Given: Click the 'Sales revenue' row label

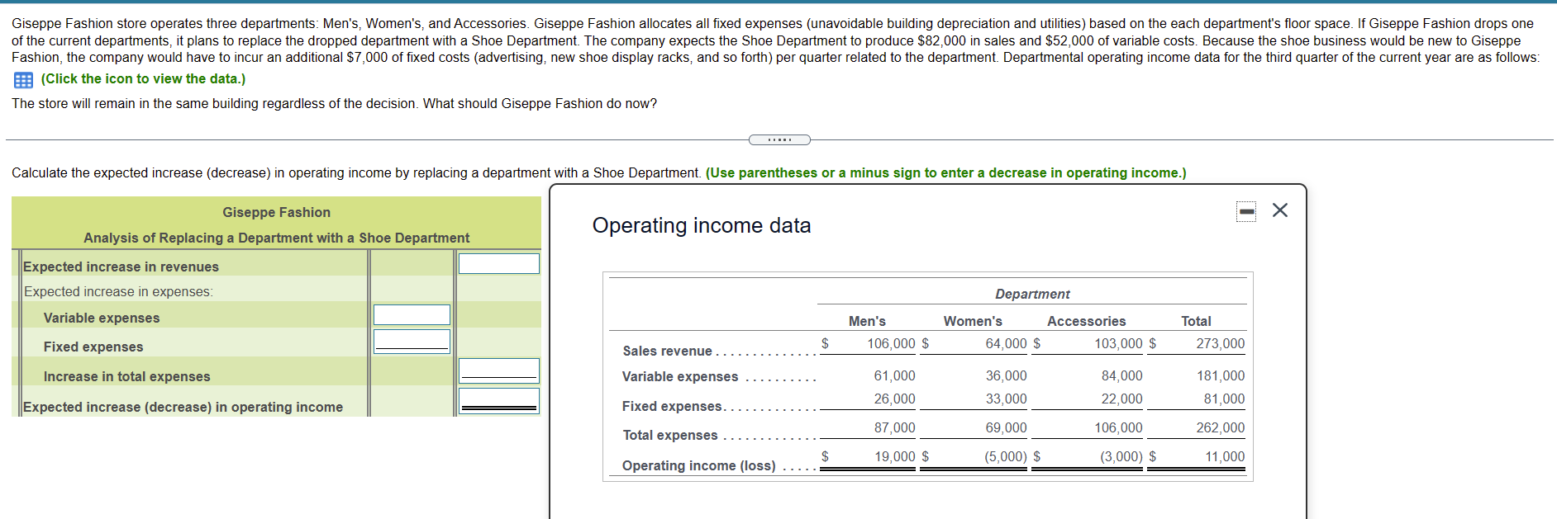Looking at the screenshot, I should coord(667,351).
